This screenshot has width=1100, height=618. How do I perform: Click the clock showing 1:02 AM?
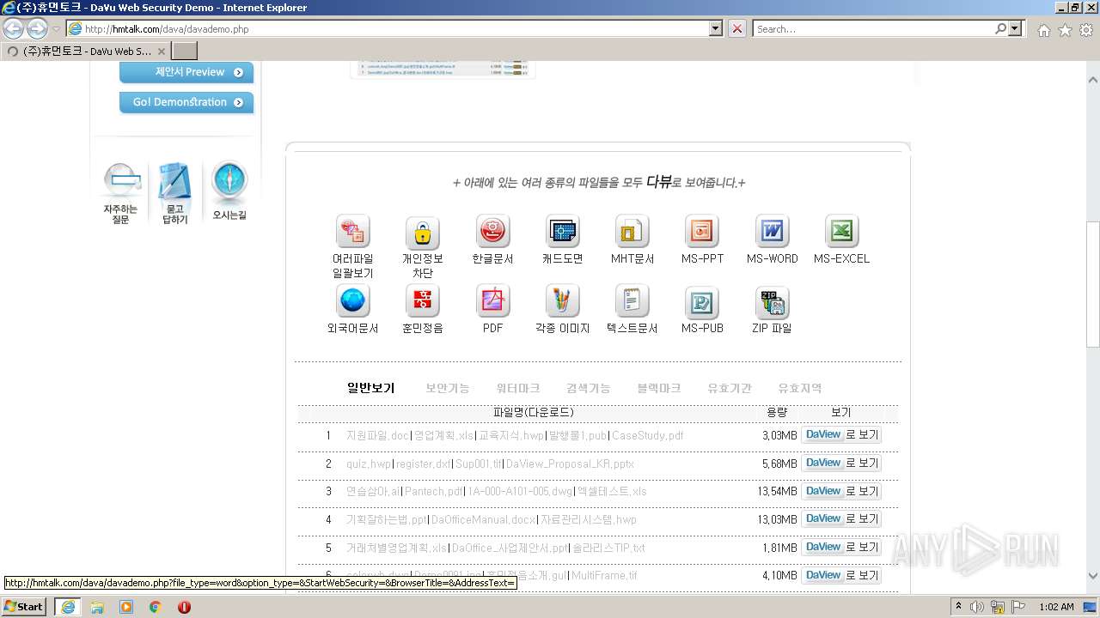coord(1056,607)
